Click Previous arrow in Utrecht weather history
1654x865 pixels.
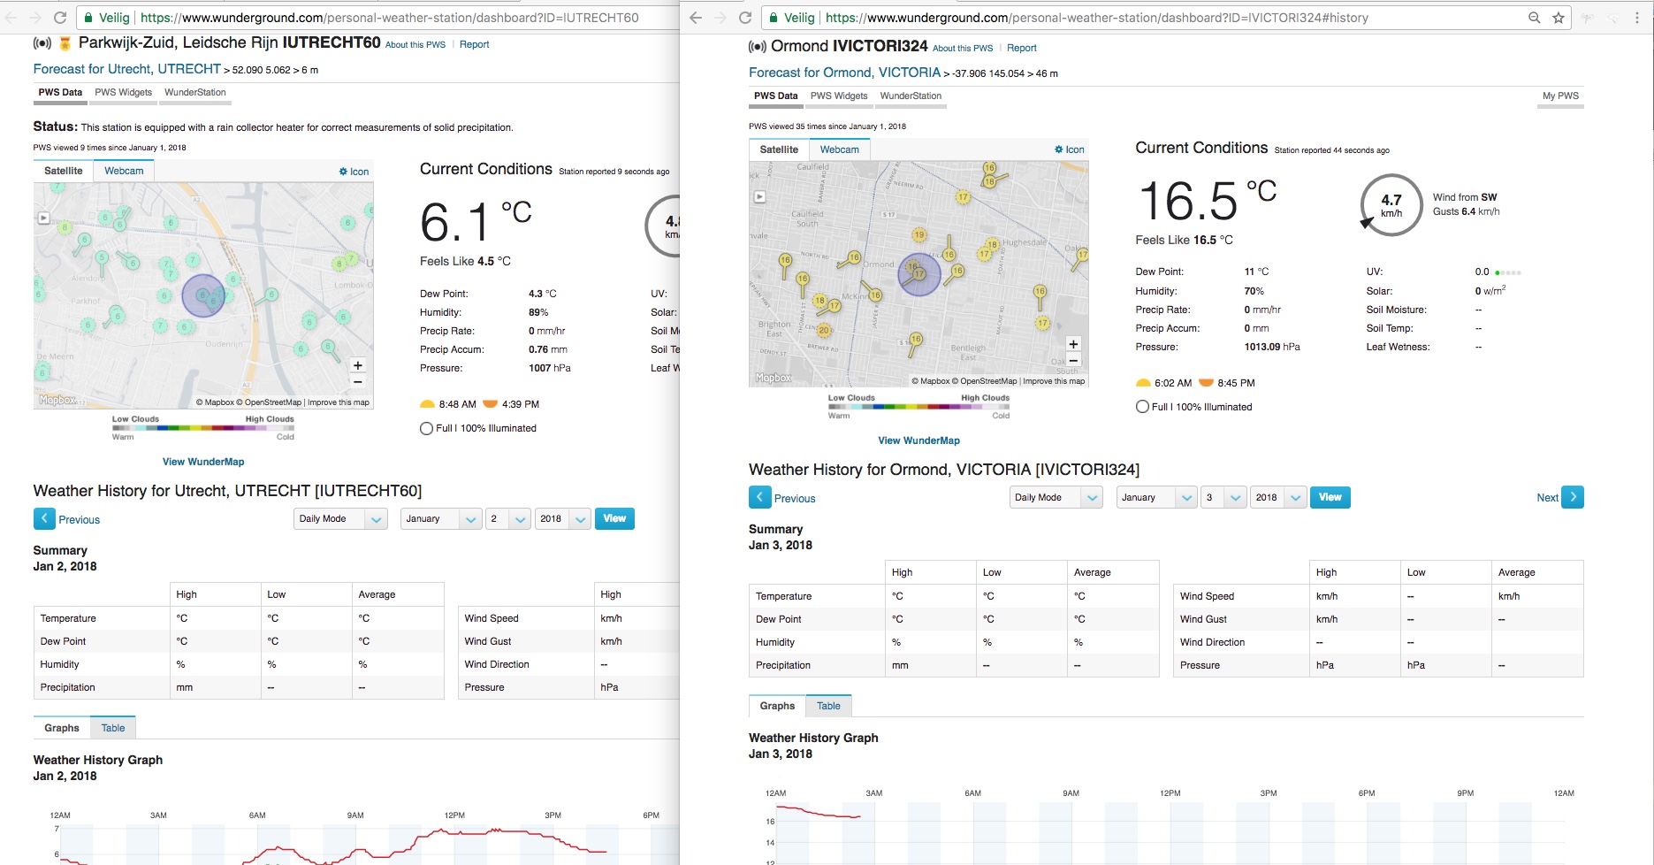tap(44, 519)
